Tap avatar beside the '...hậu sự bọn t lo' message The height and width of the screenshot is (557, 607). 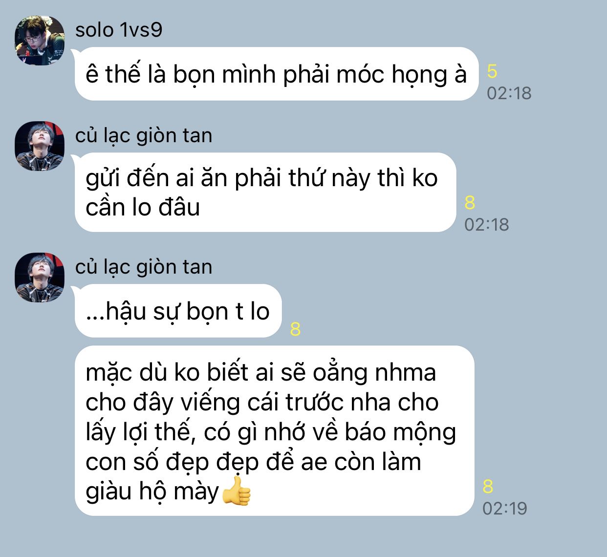(x=40, y=277)
